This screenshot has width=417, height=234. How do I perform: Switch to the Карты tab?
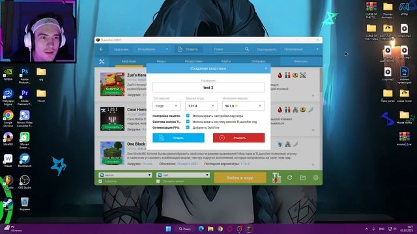pyautogui.click(x=226, y=61)
